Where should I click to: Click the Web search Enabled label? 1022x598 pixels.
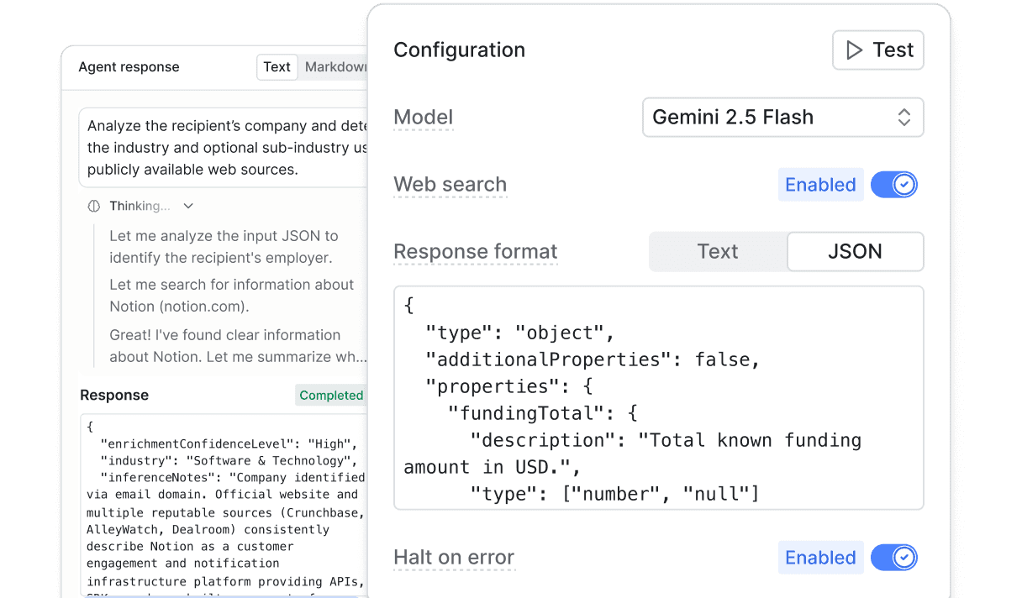[x=820, y=185]
